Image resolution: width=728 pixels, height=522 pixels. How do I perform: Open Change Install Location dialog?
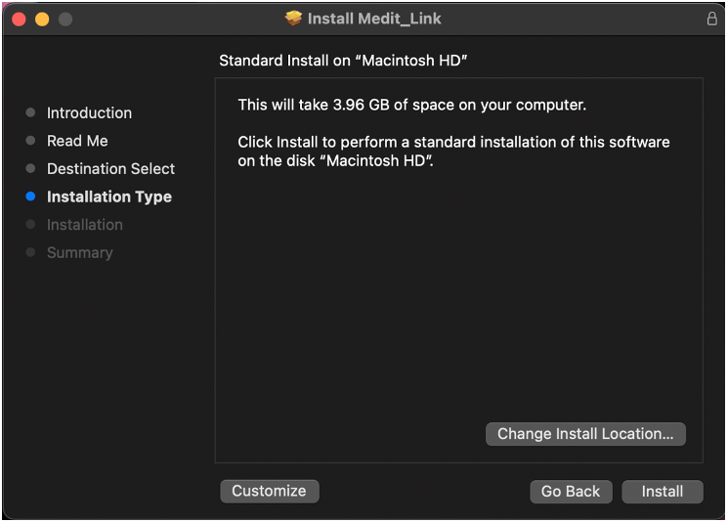585,434
